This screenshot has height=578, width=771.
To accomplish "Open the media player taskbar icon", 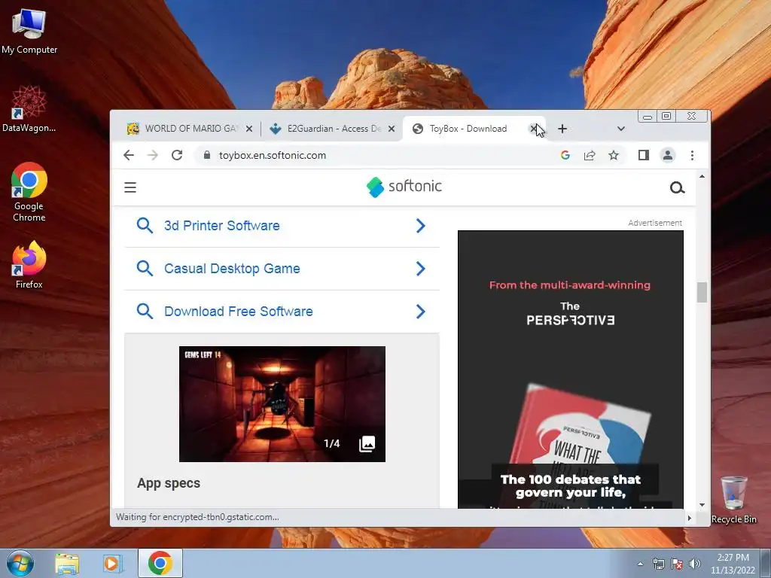I will 113,563.
